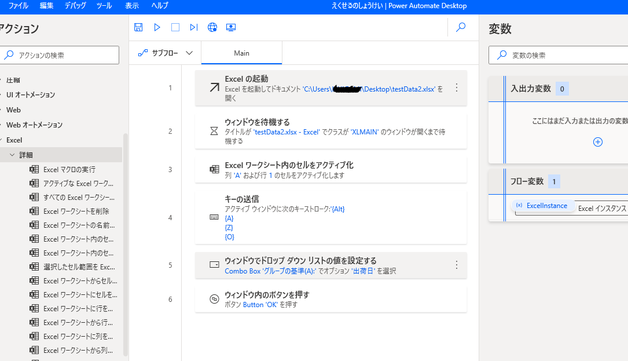Click the Save flow icon in toolbar

(x=138, y=27)
